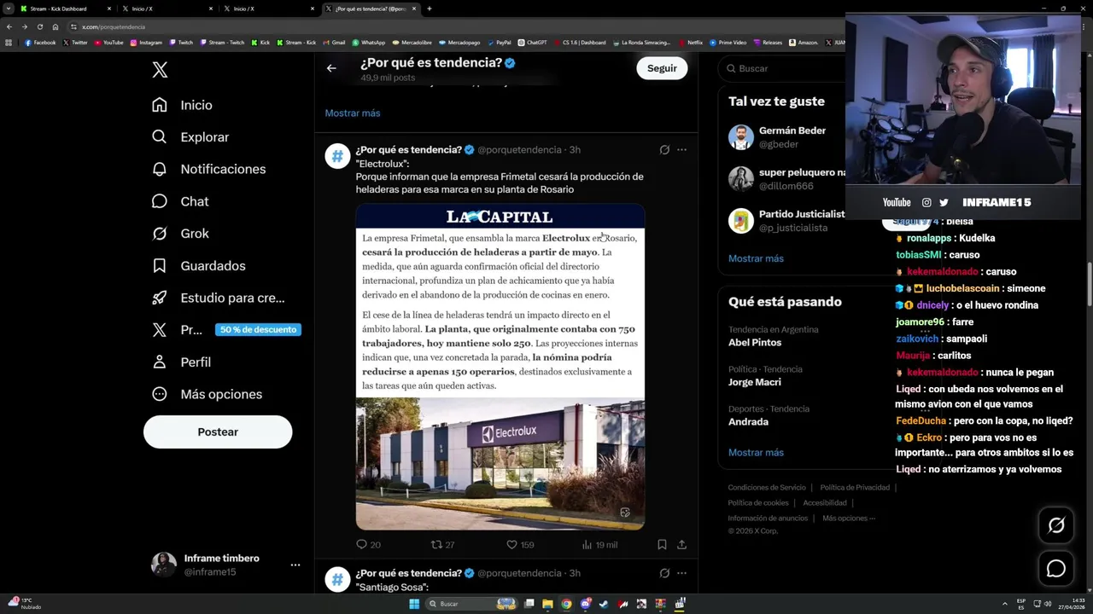Click the repost icon showing 27
The width and height of the screenshot is (1093, 614).
tap(436, 544)
